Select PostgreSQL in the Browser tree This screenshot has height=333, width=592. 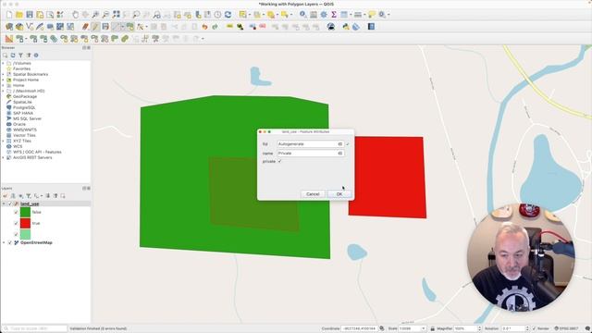pos(24,107)
